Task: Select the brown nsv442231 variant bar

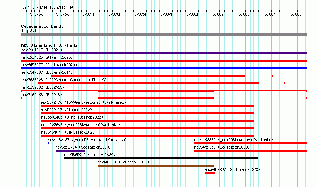Action: 156,166
